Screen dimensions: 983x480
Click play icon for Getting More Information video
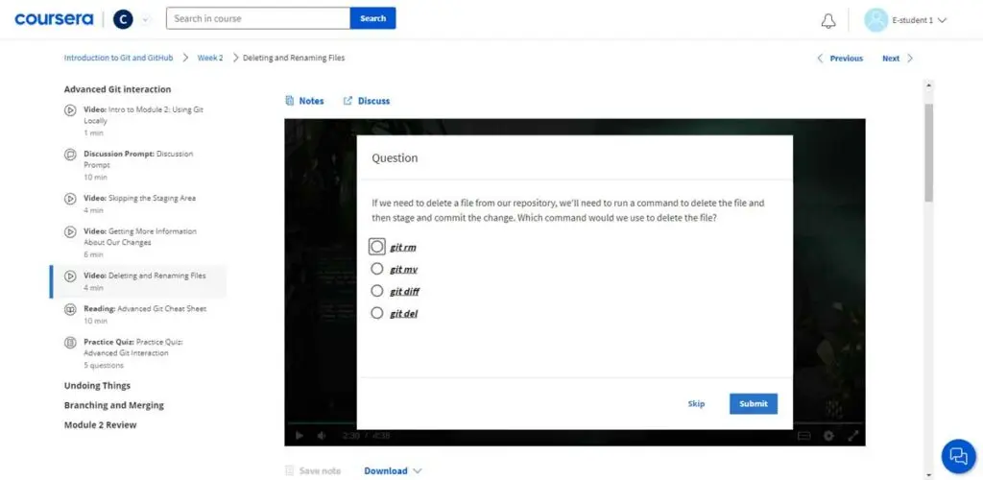(70, 232)
